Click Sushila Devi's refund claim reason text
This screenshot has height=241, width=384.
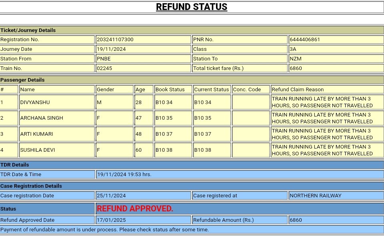[322, 150]
